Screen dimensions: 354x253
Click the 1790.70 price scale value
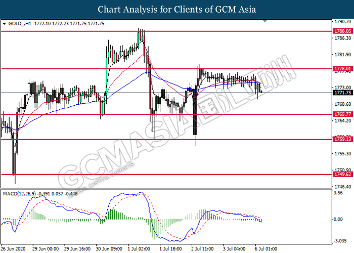tap(343, 22)
